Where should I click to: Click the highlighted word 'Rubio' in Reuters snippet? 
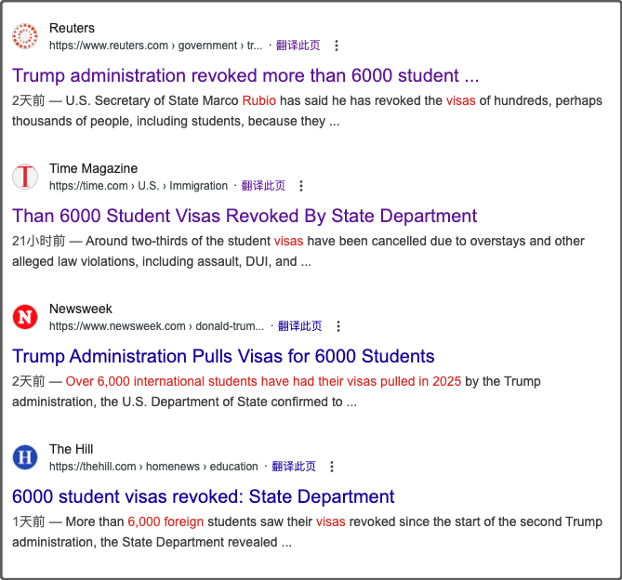259,100
